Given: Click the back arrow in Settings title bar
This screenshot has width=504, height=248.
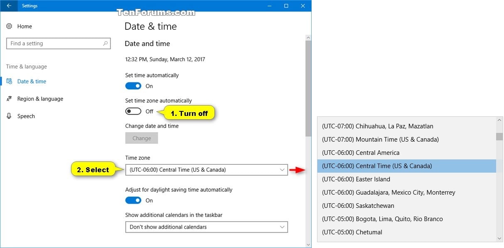Looking at the screenshot, I should coord(9,6).
